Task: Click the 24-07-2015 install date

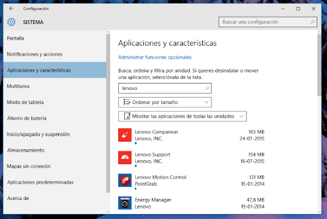Action: coord(252,138)
